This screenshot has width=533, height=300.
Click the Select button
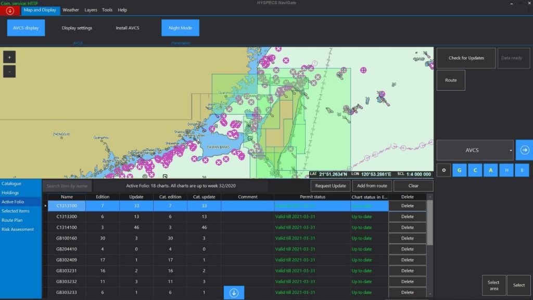519,285
